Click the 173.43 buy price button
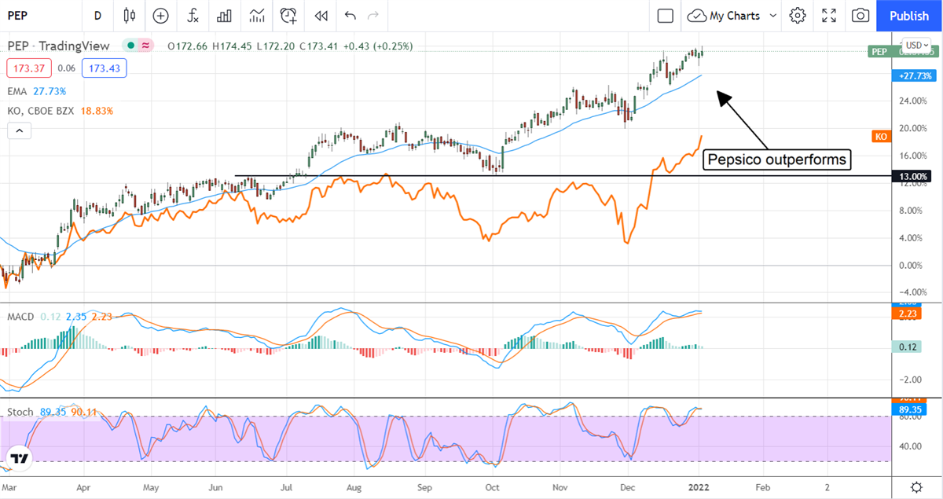943x499 pixels. click(105, 68)
